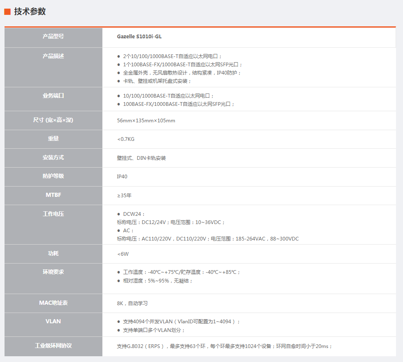Click the 技术参数 section heading

click(x=30, y=12)
